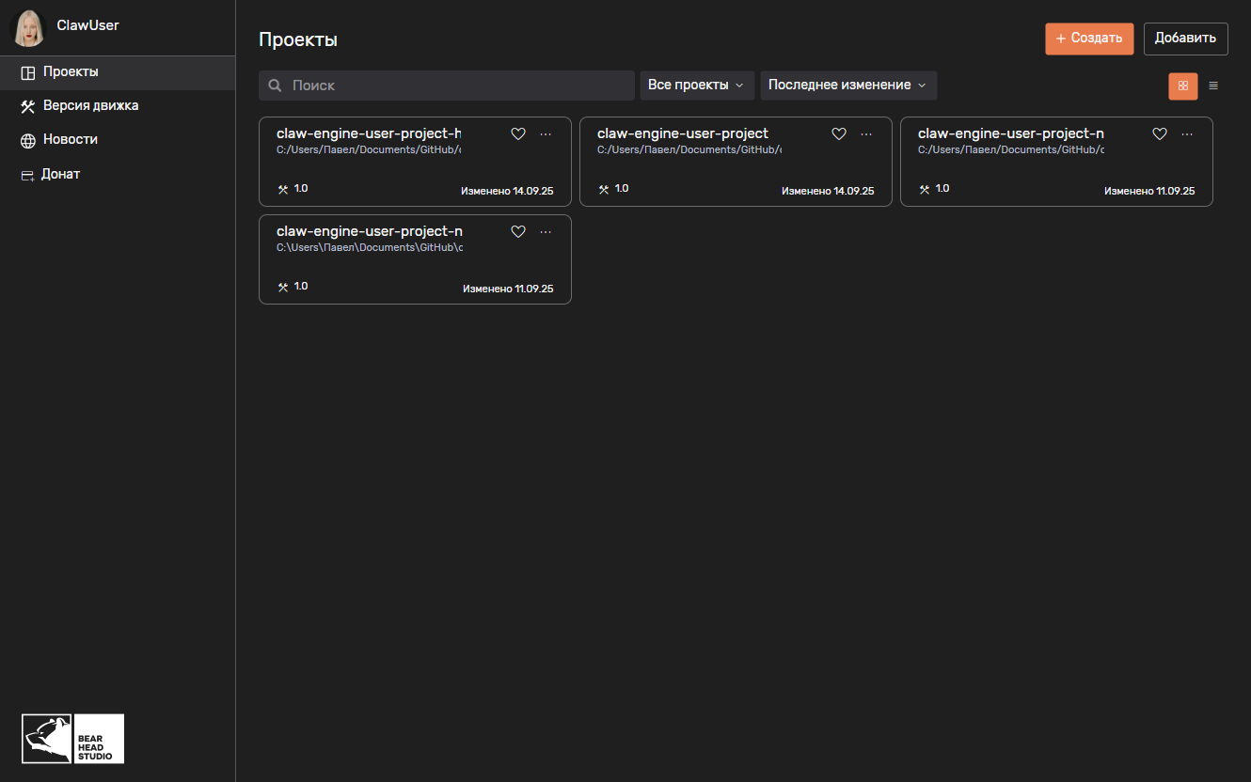Click the Bear Head Studio logo
This screenshot has width=1251, height=782.
(72, 739)
